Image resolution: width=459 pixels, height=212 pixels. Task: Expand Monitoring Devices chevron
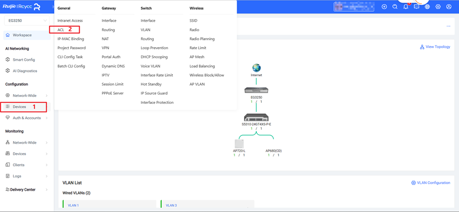click(x=47, y=154)
